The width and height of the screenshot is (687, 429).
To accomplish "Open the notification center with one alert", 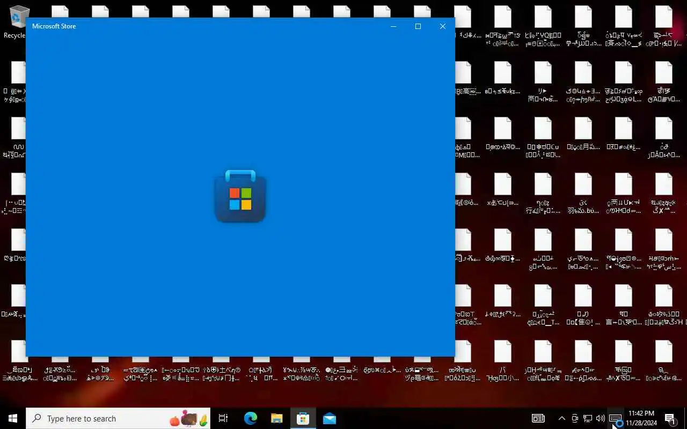I will click(x=670, y=418).
